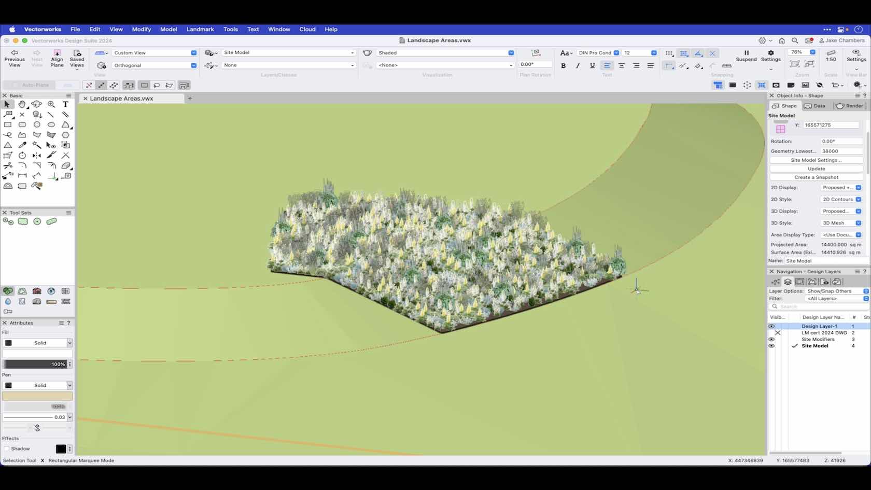Toggle visibility eye of Site Modifiers layer
This screenshot has width=871, height=490.
coord(771,339)
